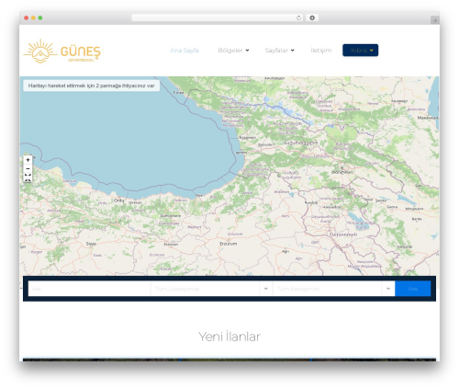Screen dimensions: 459x389
Task: Maximize the browser window with green button
Action: [x=40, y=18]
